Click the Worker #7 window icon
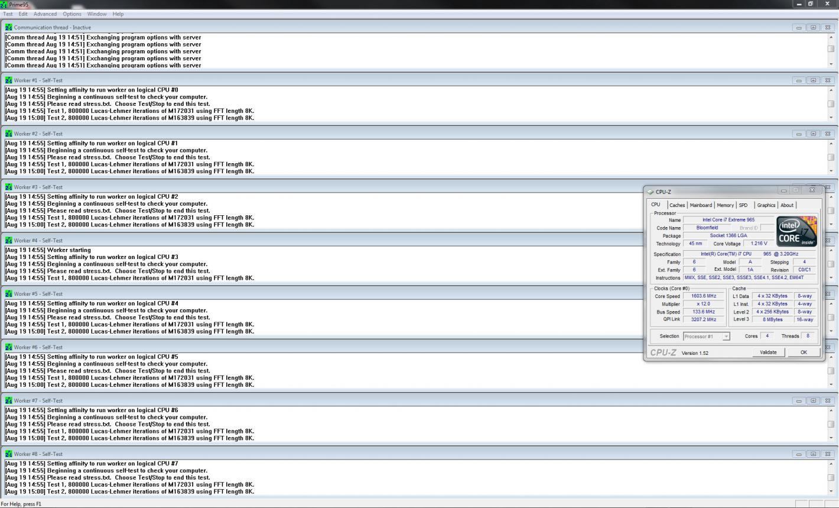 pyautogui.click(x=8, y=400)
